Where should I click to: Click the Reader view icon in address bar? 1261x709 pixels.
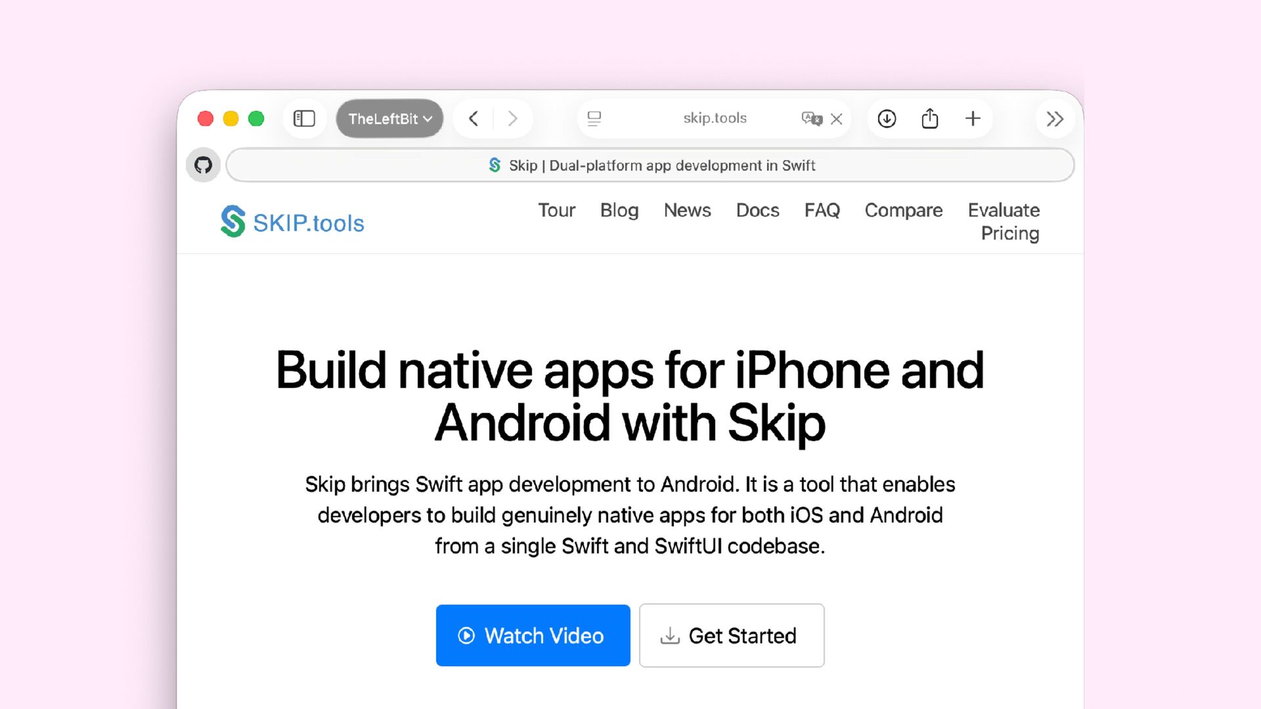(594, 119)
